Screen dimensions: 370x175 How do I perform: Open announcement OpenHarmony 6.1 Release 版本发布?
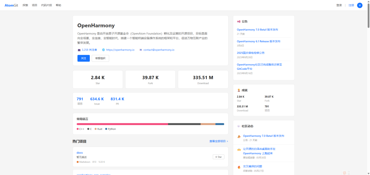[x=259, y=41]
